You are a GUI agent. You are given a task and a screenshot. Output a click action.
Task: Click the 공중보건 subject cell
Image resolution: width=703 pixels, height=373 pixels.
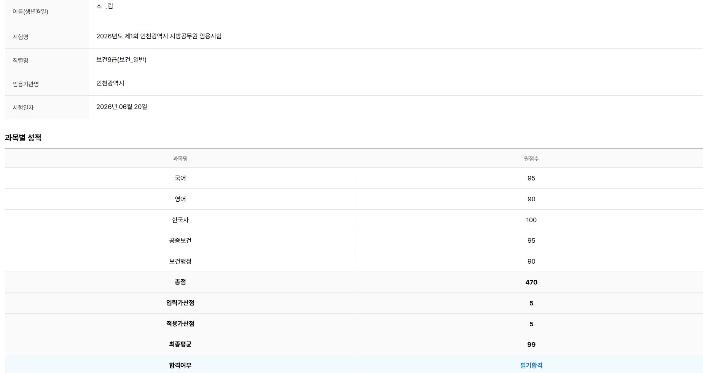click(180, 240)
